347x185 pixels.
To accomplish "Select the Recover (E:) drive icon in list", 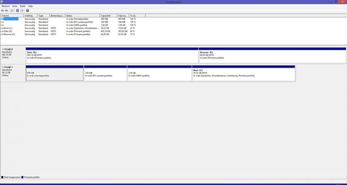I will coord(2,35).
